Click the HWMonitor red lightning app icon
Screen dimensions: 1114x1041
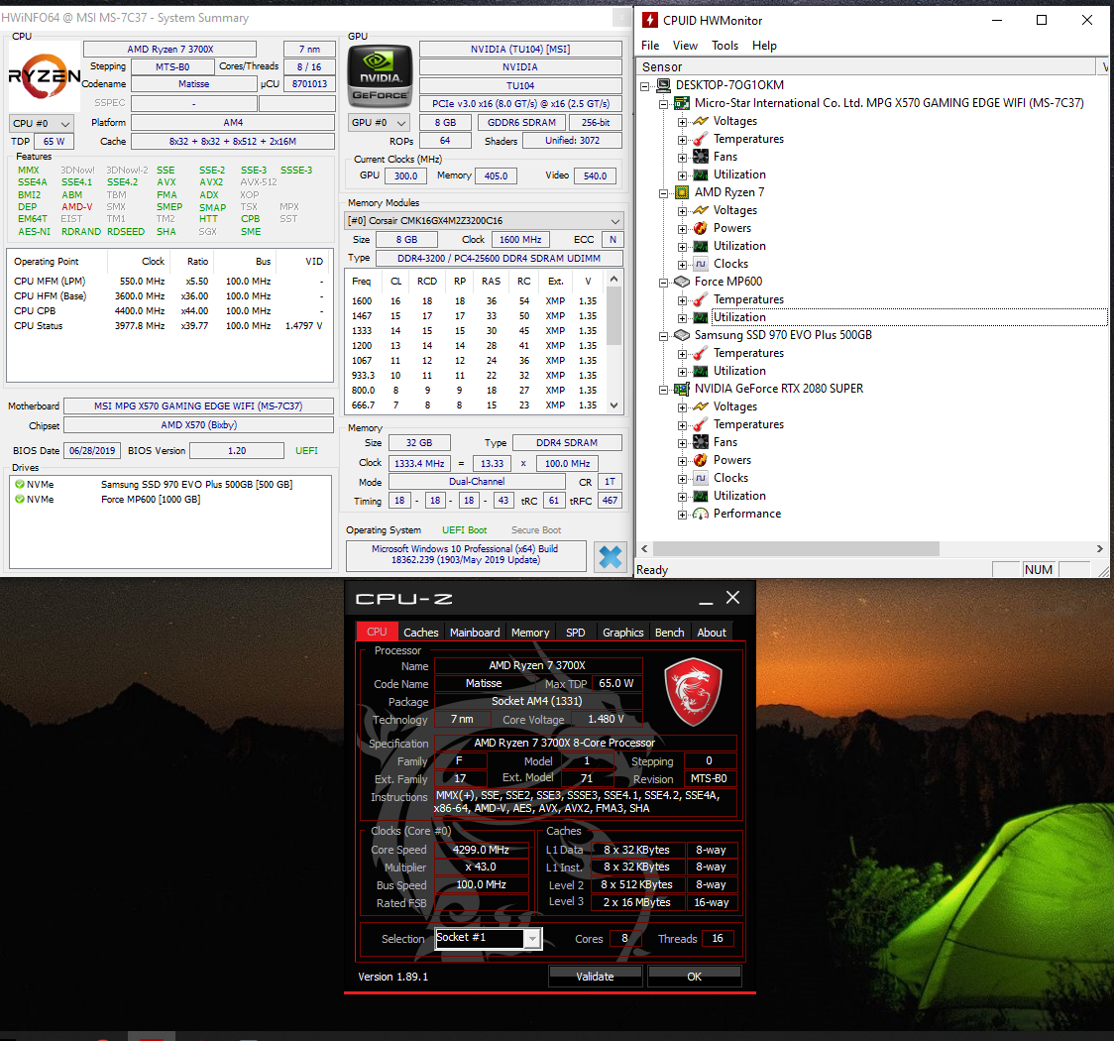pyautogui.click(x=650, y=20)
